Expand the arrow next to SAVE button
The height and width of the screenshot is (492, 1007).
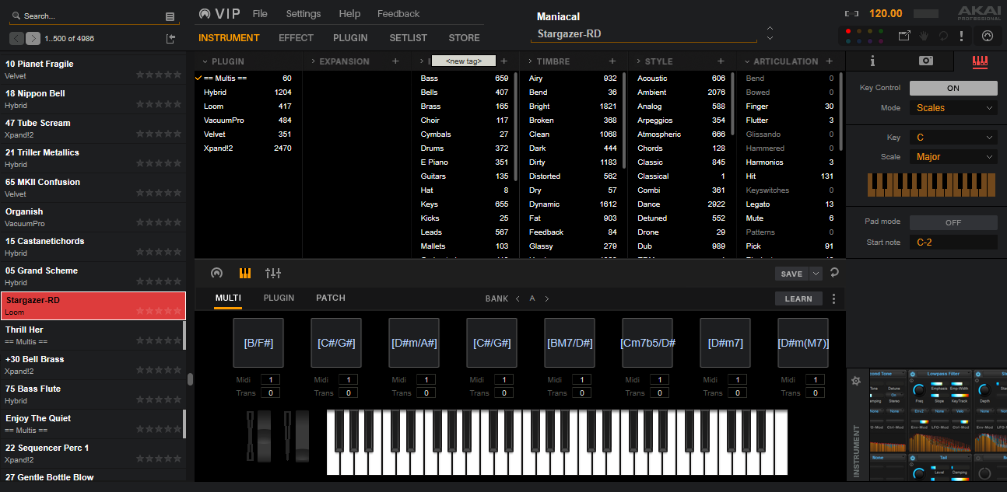click(816, 274)
